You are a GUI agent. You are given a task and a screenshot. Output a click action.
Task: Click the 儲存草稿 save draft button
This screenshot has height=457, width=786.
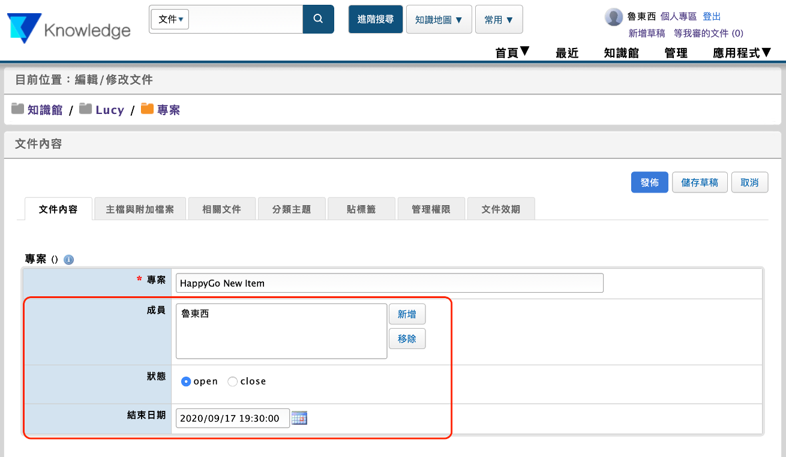[x=699, y=182]
